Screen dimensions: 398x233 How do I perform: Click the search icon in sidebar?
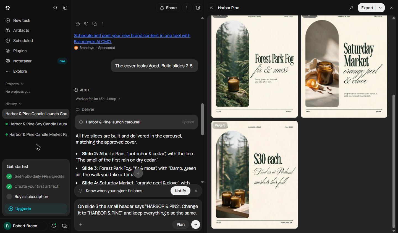point(55,8)
